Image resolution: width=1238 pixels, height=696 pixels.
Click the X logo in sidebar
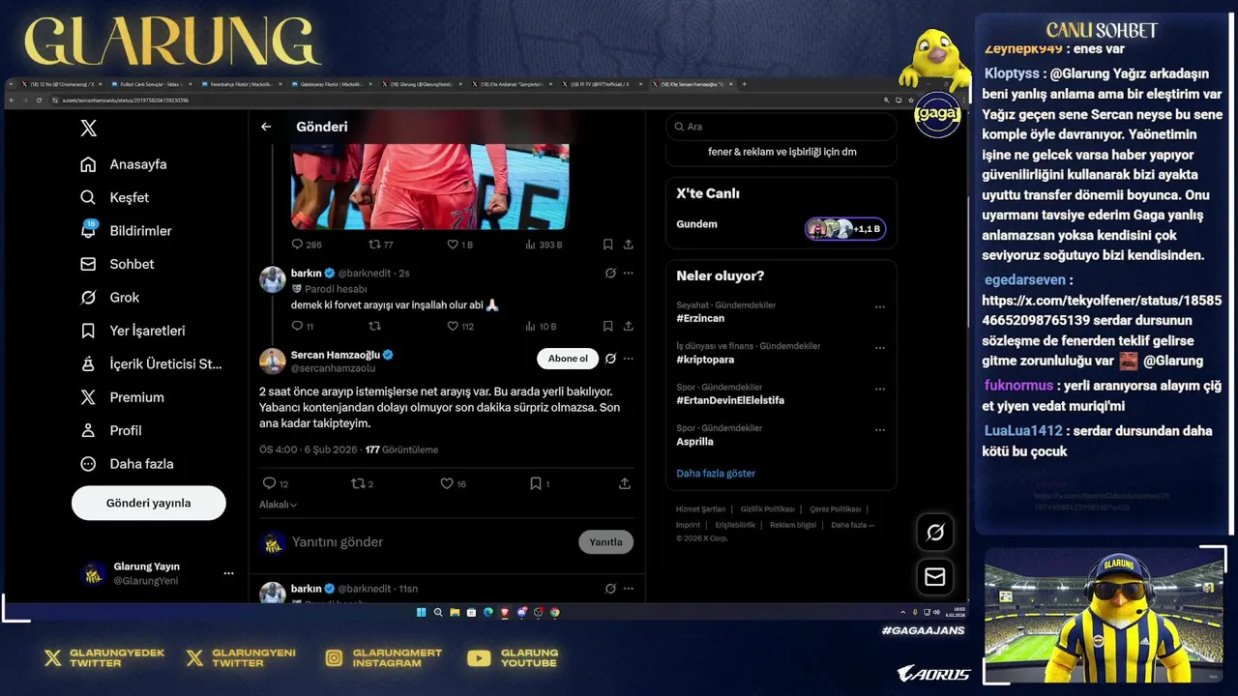coord(88,129)
